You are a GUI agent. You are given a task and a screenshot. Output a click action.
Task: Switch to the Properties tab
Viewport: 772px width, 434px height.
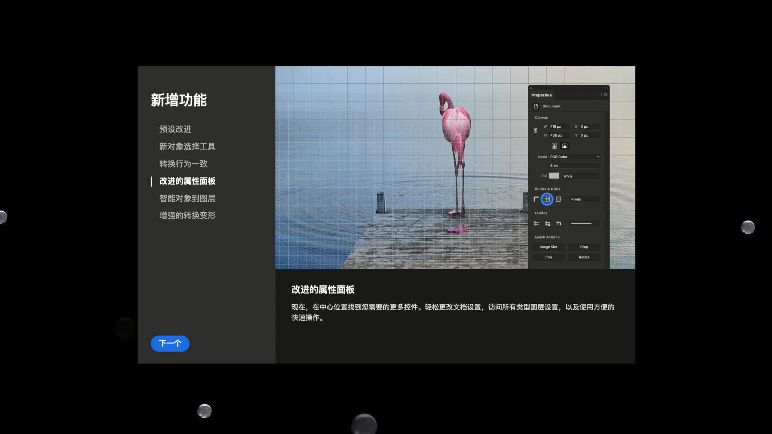point(542,95)
